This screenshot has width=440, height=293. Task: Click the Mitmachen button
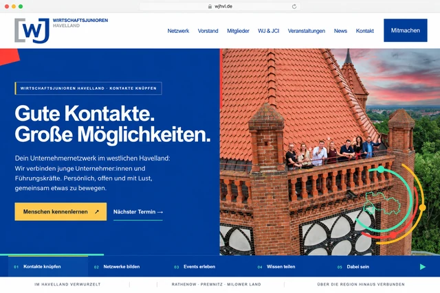tap(406, 30)
